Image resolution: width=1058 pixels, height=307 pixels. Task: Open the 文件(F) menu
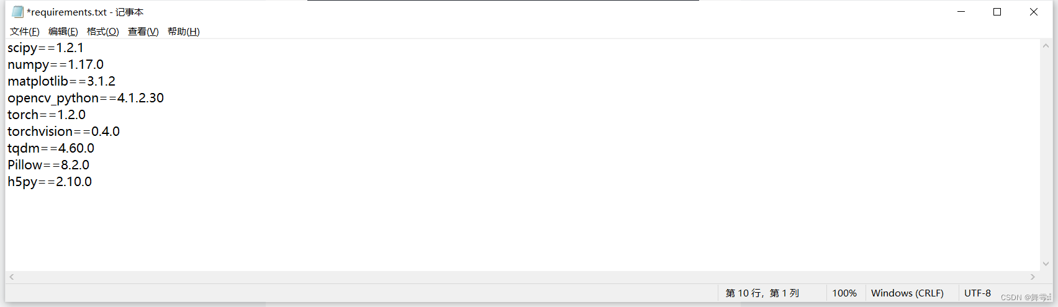(x=24, y=32)
